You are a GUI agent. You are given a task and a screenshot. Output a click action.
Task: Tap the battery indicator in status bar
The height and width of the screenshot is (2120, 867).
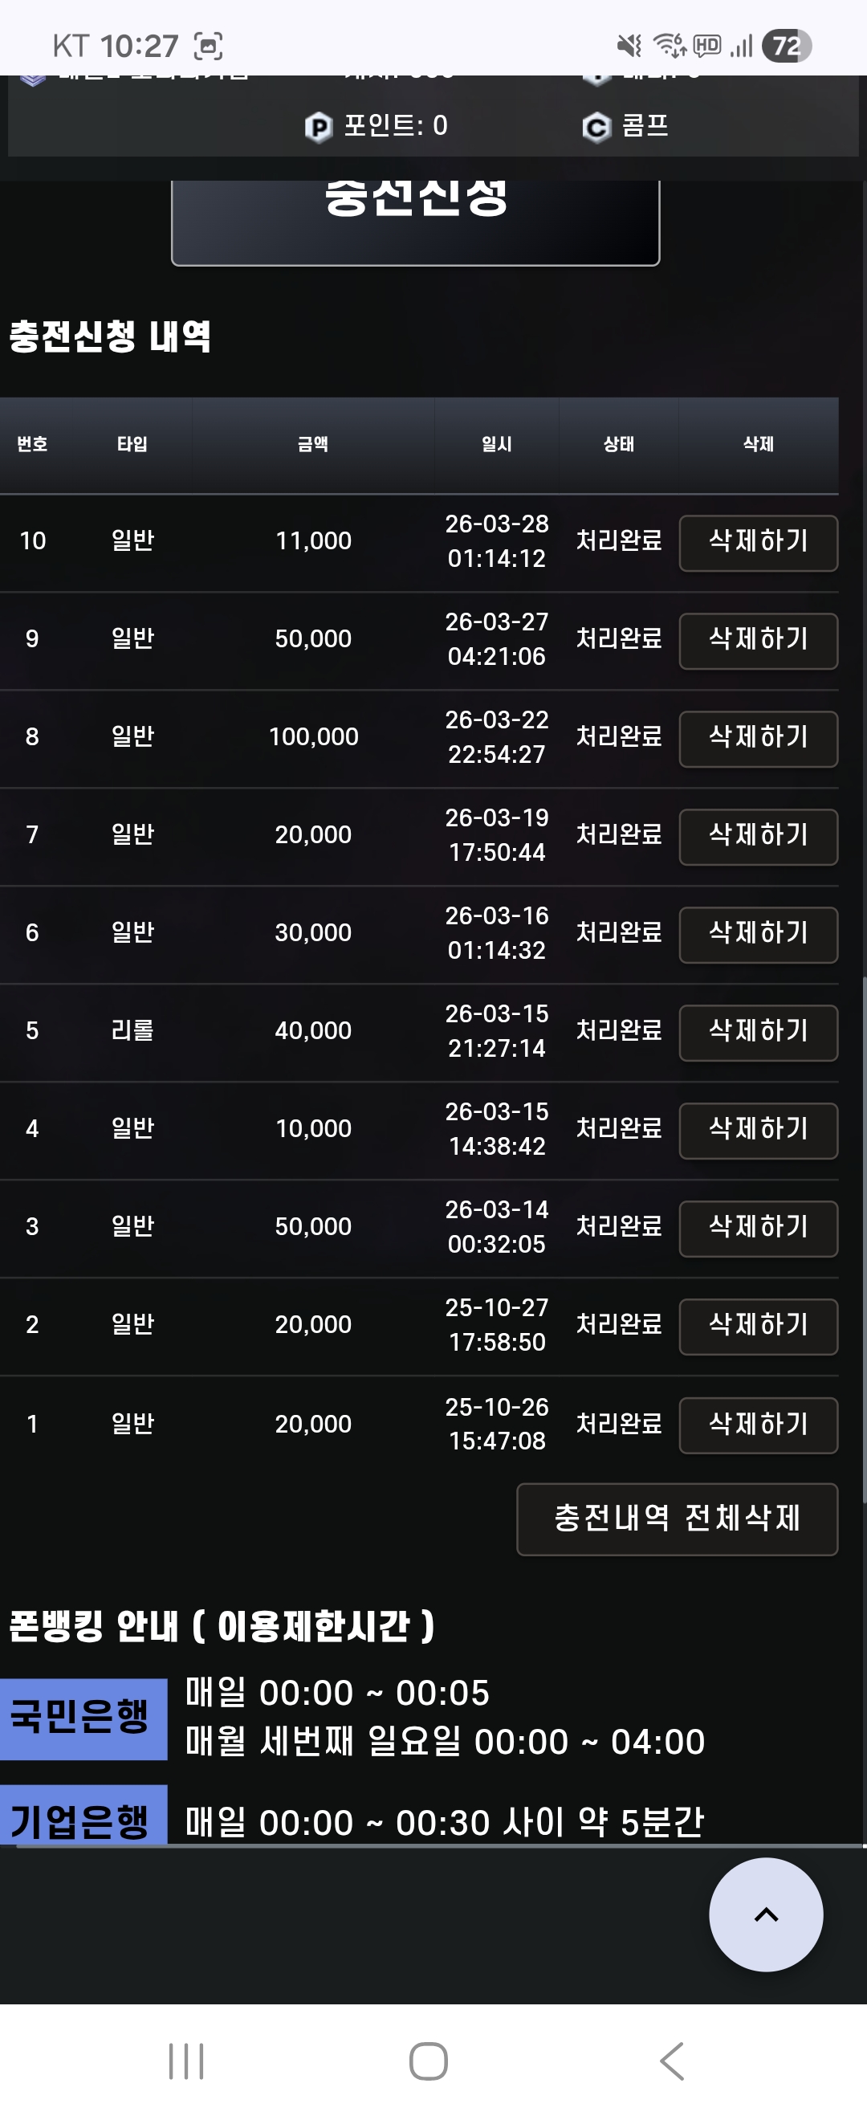(787, 46)
